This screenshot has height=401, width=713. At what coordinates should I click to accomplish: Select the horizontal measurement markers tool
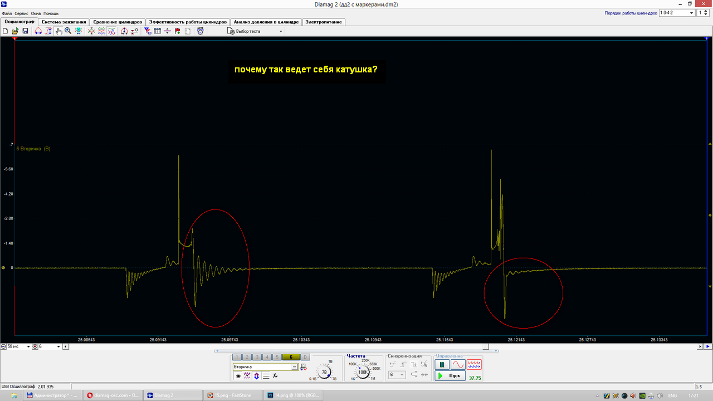point(38,31)
